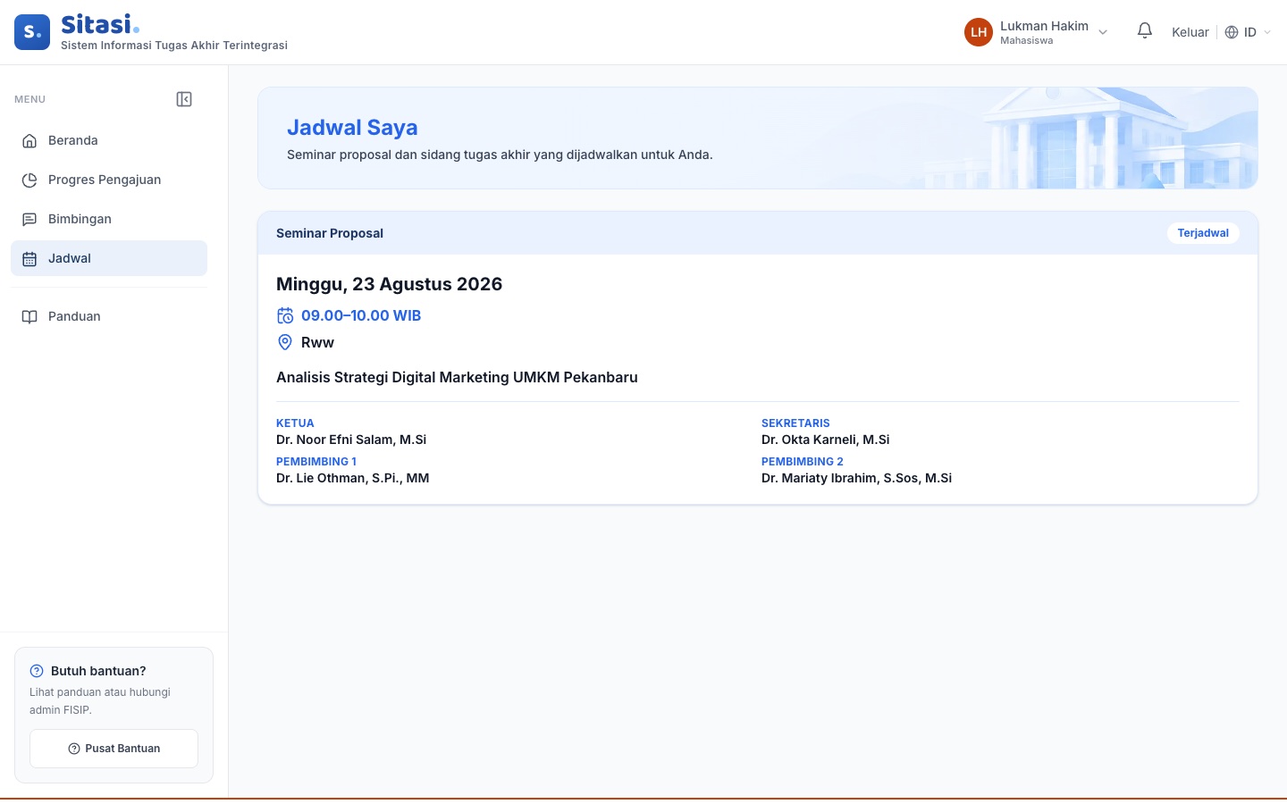Image resolution: width=1287 pixels, height=804 pixels.
Task: Click the Seminar Proposal card header
Action: click(758, 233)
